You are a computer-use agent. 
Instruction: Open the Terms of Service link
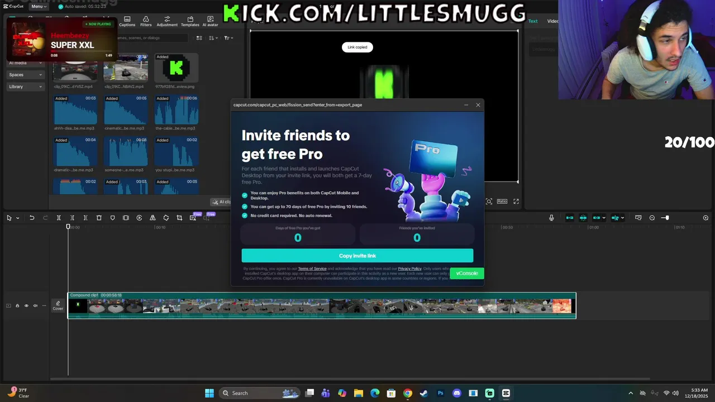click(x=312, y=269)
